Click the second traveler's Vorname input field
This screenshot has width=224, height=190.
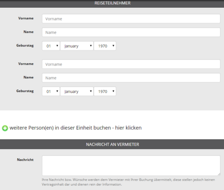coord(131,64)
